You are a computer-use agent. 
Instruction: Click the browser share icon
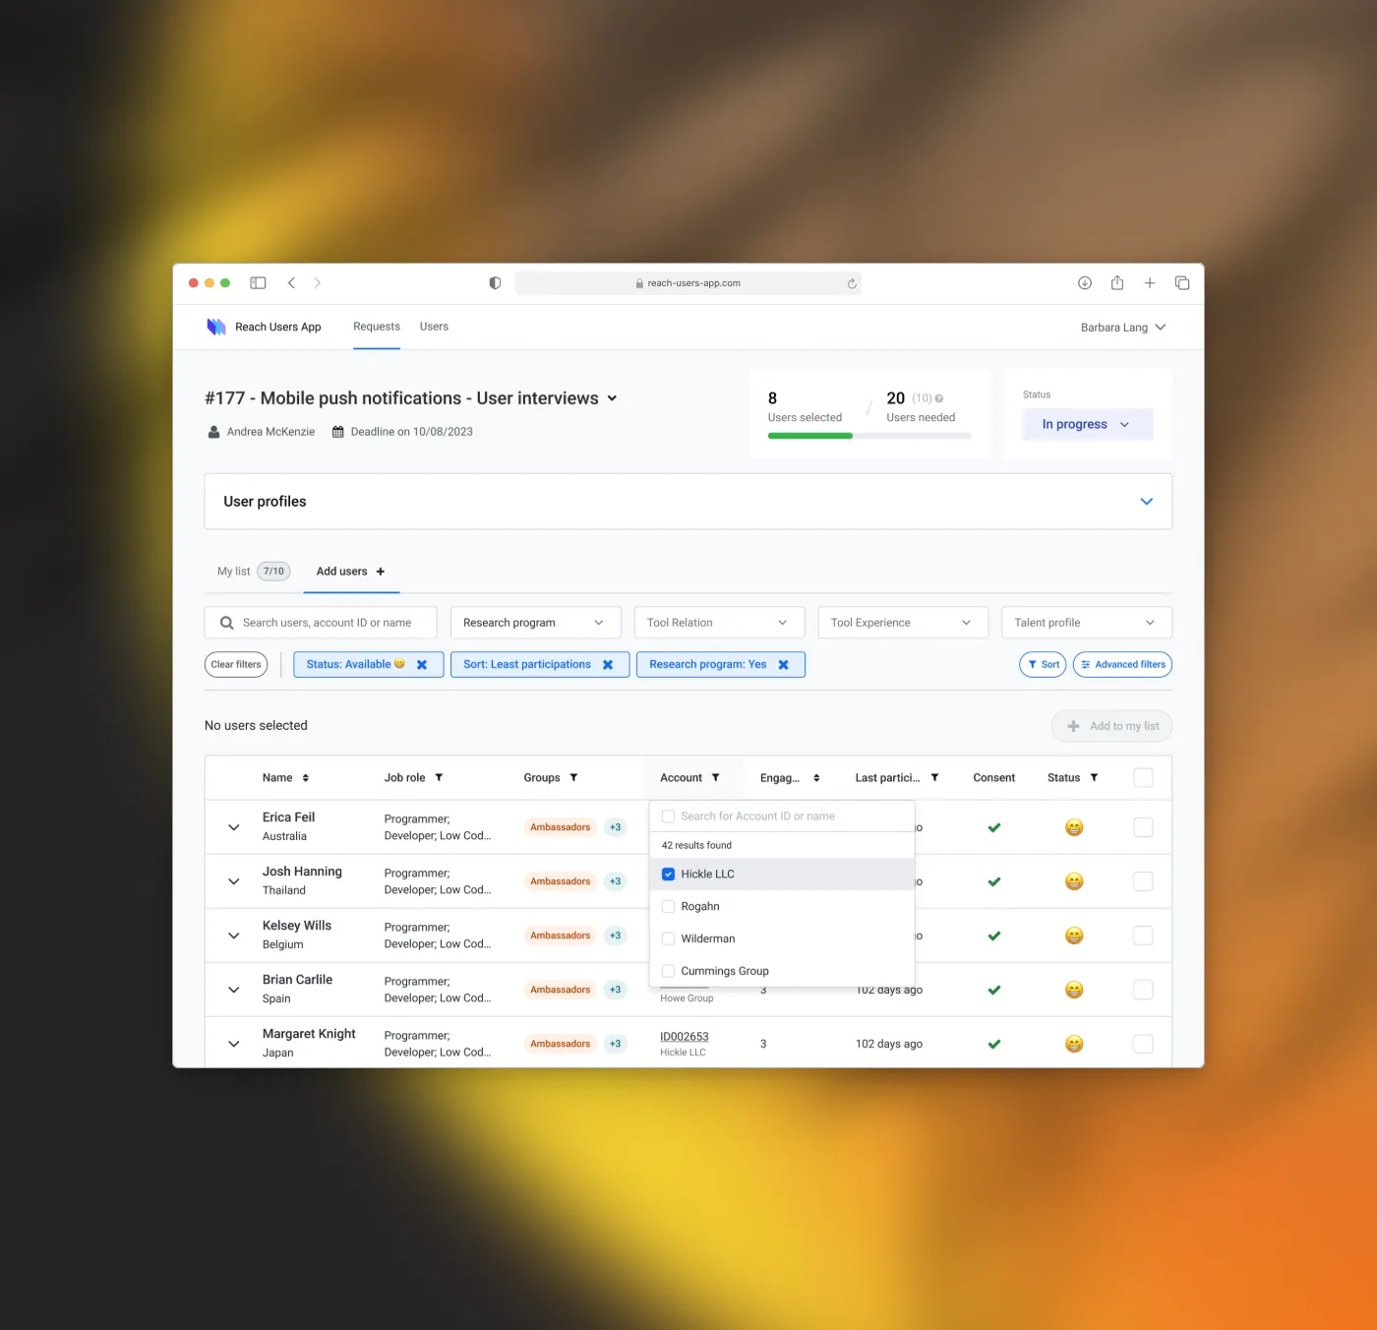[x=1117, y=283]
